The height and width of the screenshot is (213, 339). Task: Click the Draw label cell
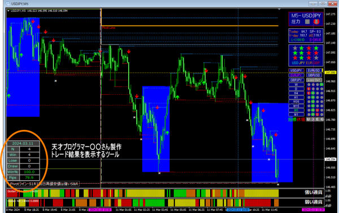(13, 166)
